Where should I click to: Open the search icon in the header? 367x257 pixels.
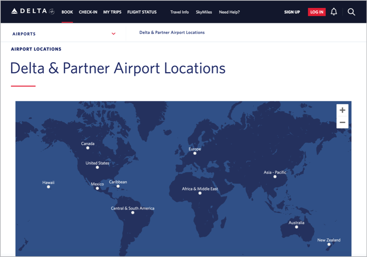coord(351,12)
